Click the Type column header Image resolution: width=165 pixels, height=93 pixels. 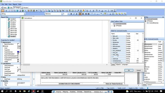[x=130, y=34]
